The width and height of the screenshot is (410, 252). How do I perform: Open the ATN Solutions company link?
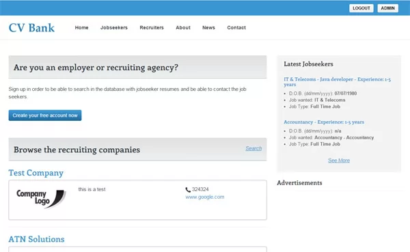click(37, 239)
